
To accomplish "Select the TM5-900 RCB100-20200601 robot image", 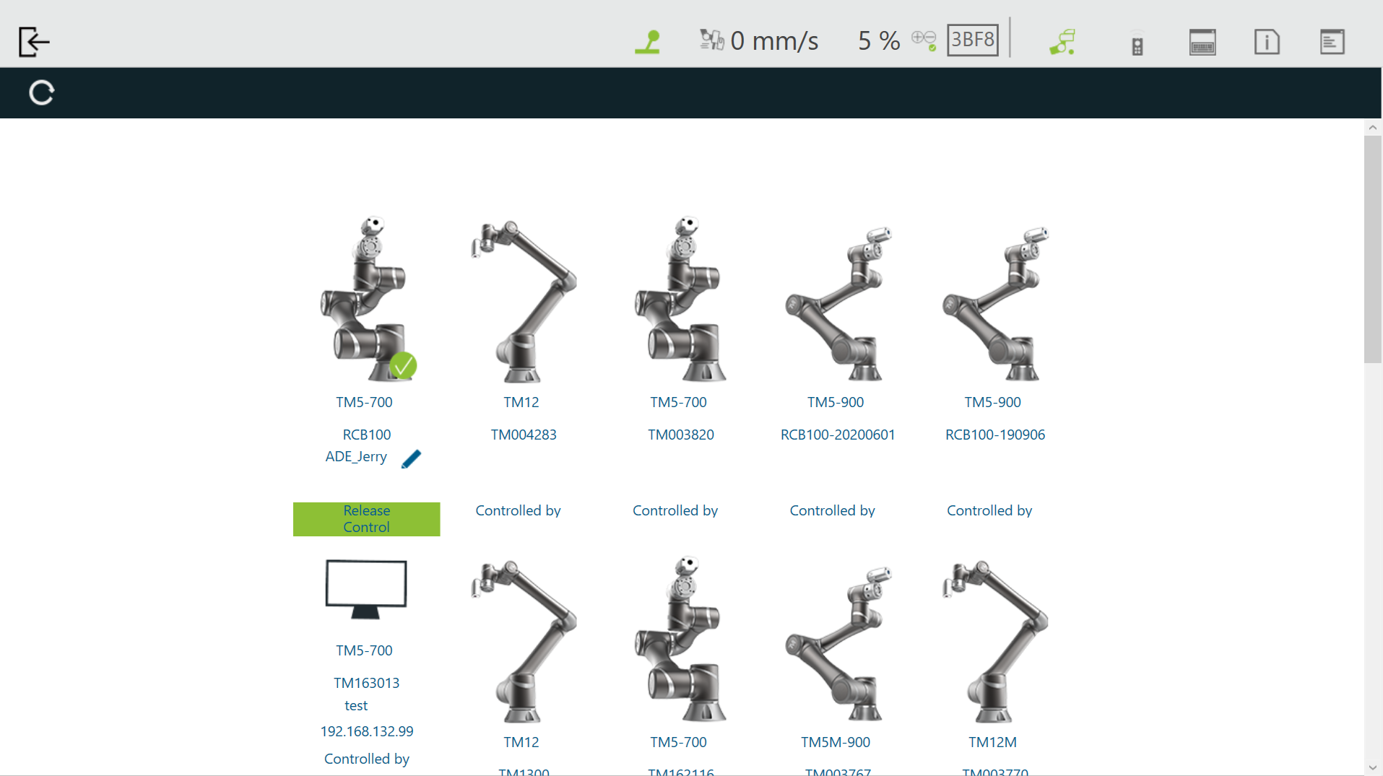I will 838,304.
